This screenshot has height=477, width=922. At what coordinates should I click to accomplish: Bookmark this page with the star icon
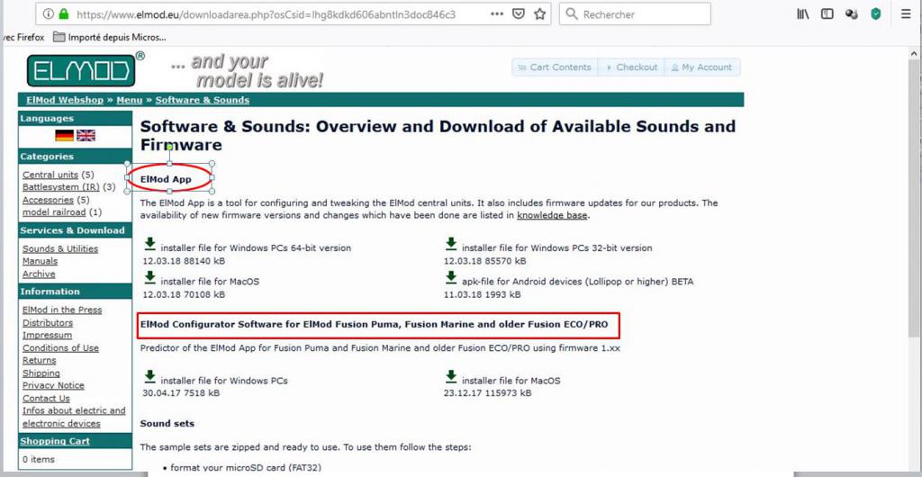540,14
